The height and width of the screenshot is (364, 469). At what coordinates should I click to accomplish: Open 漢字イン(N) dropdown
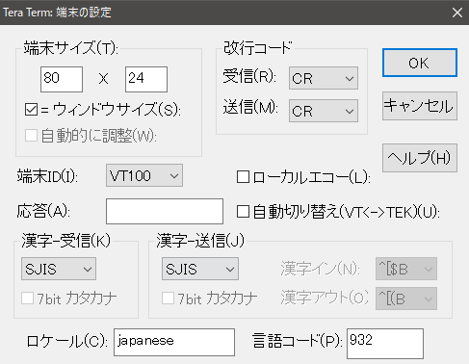click(406, 269)
